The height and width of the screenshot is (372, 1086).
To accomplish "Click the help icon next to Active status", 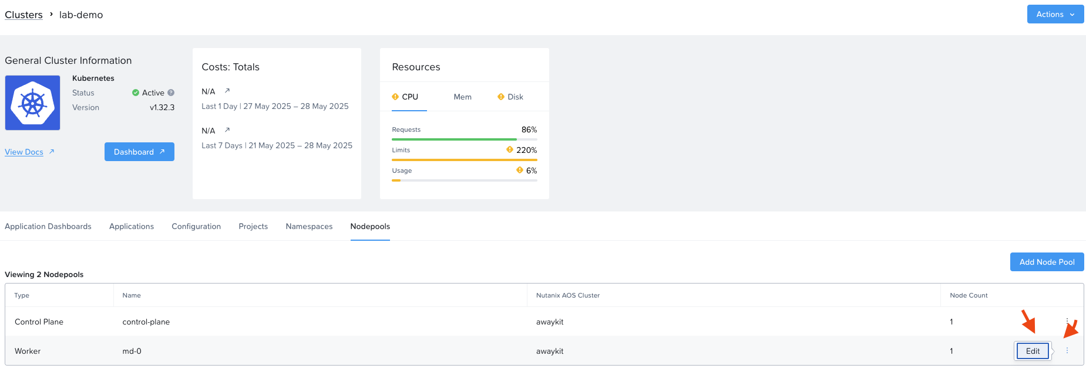I will pos(171,93).
